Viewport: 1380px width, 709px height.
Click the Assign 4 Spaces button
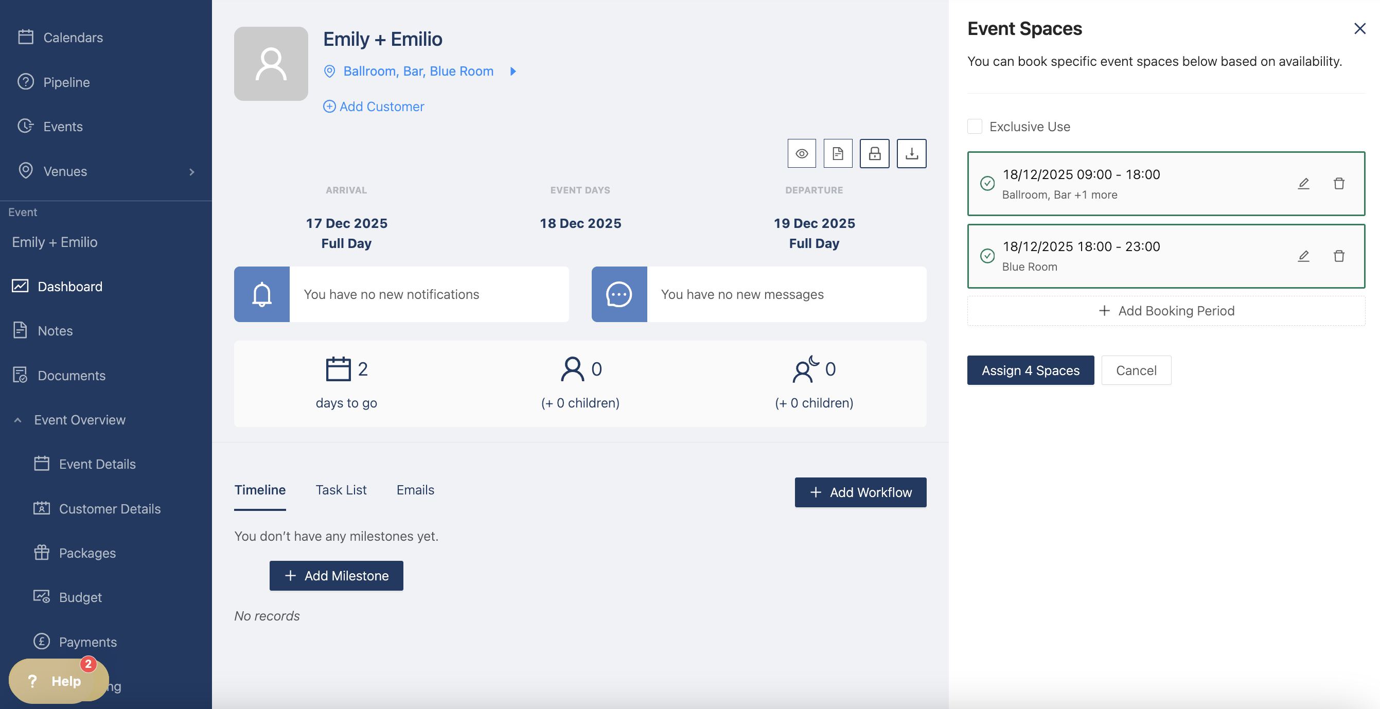coord(1030,370)
